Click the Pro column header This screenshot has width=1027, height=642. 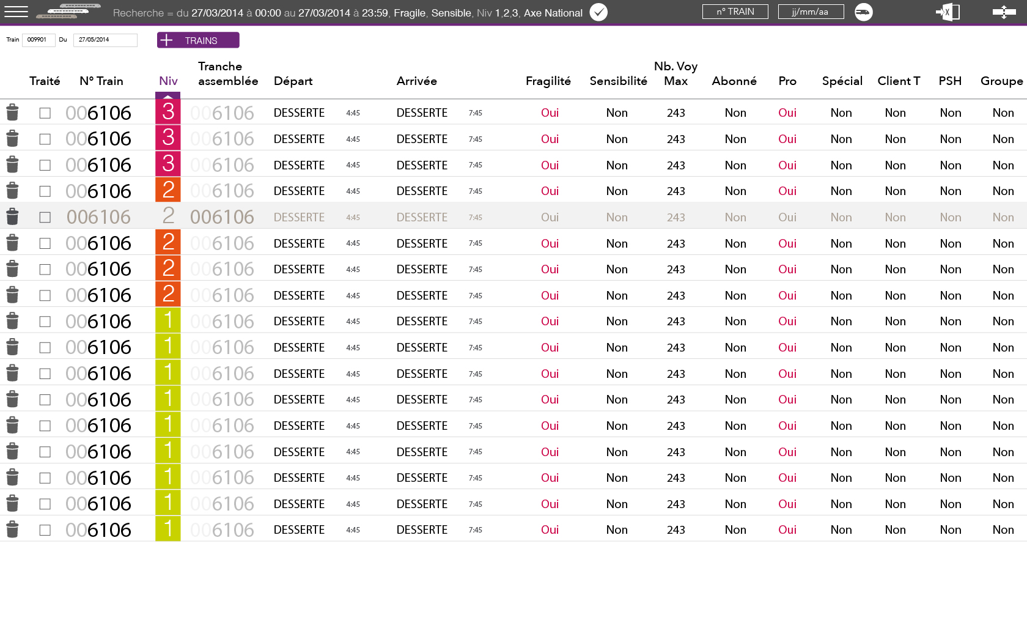[x=787, y=81]
